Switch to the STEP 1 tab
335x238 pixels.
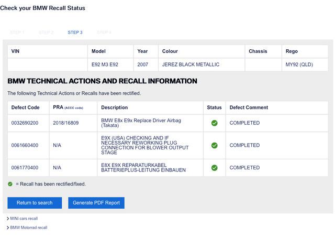[x=17, y=33]
